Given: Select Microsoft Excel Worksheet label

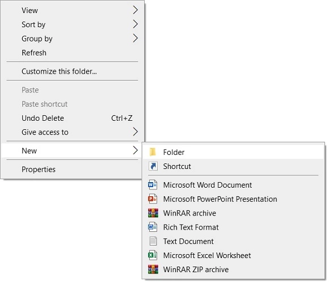Looking at the screenshot, I should tap(207, 255).
